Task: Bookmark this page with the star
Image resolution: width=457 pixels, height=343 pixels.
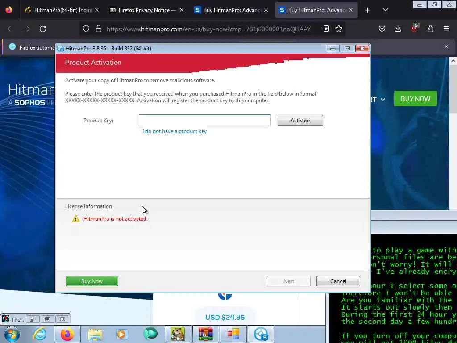Action: (x=339, y=29)
